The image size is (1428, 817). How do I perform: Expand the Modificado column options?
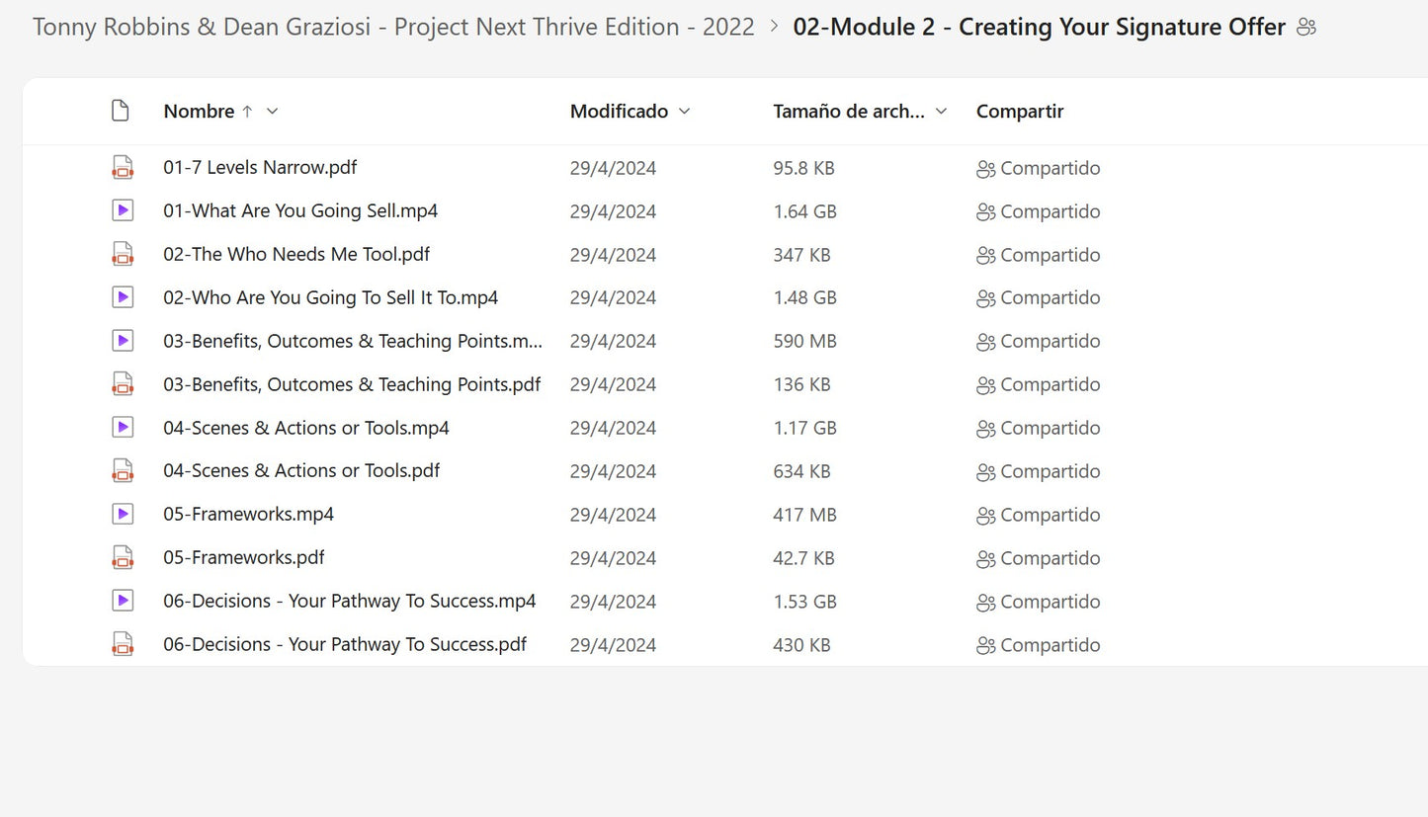click(x=685, y=112)
